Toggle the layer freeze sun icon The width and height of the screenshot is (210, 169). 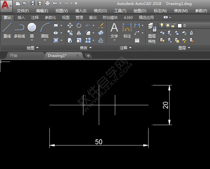[x=168, y=25]
